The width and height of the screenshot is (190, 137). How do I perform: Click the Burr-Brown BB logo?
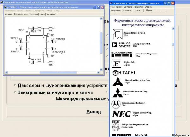[x=122, y=54]
